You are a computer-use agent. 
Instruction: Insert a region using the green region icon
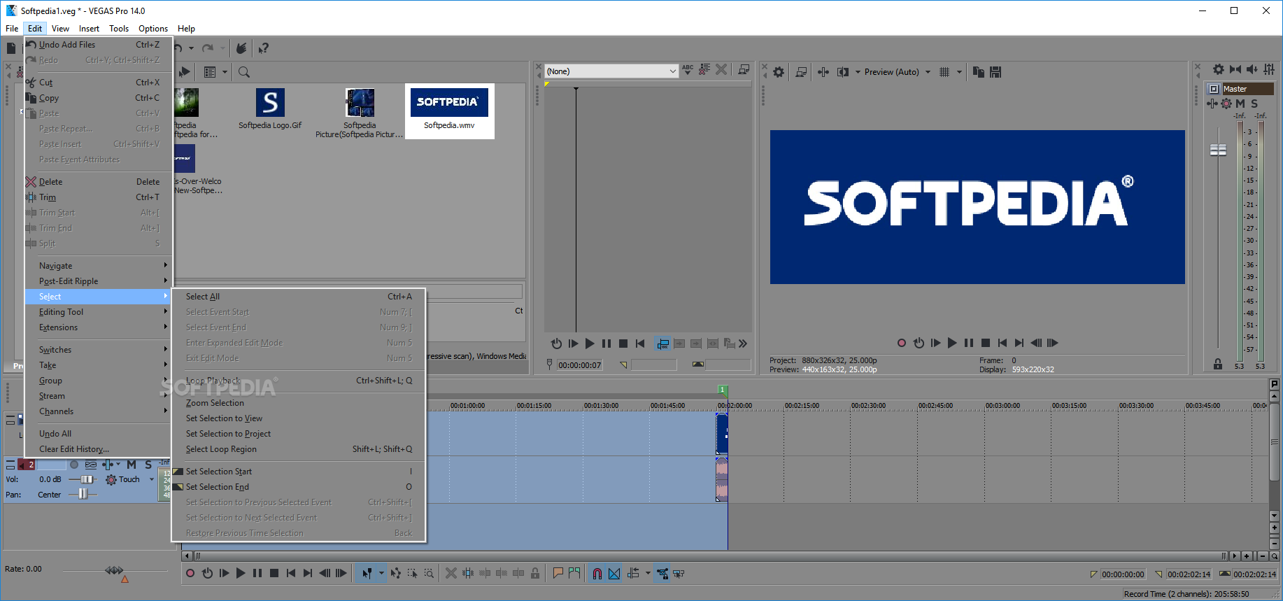pyautogui.click(x=574, y=573)
